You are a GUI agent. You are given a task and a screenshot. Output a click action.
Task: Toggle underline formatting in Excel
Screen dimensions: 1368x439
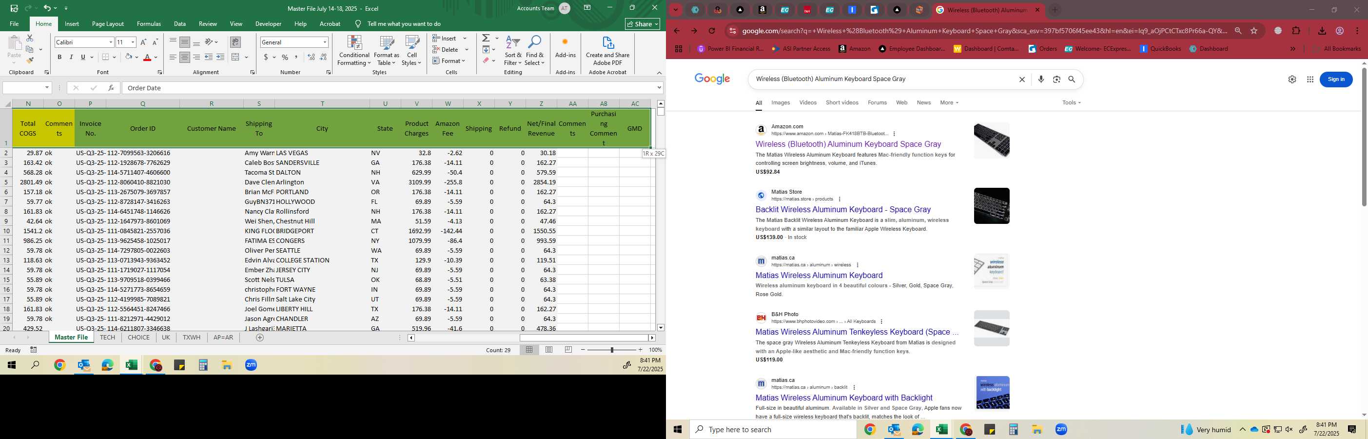(x=83, y=57)
